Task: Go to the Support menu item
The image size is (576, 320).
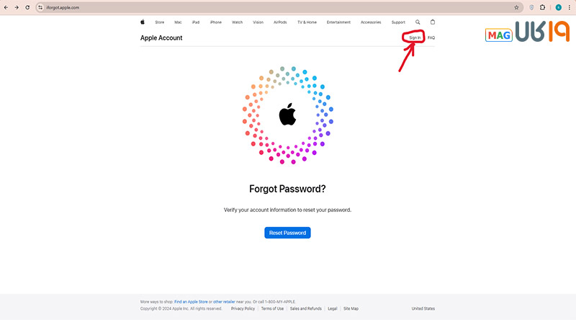Action: pos(398,22)
